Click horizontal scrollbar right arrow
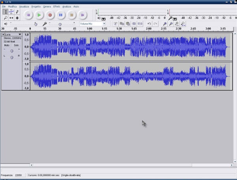 (231, 165)
